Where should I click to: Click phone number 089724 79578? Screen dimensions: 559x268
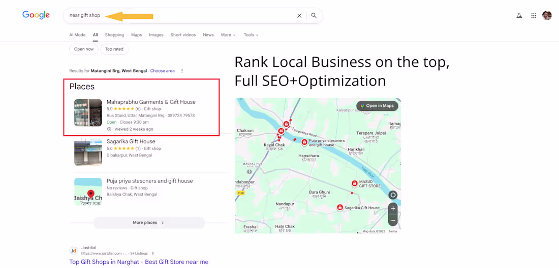(x=181, y=116)
